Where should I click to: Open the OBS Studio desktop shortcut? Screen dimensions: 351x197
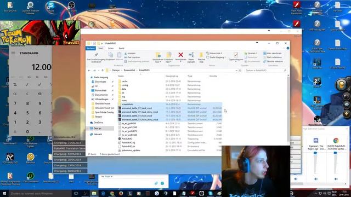click(x=71, y=7)
